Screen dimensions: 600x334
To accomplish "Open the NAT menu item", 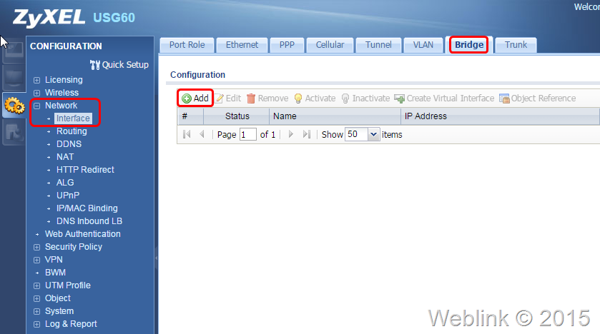I will click(x=65, y=157).
